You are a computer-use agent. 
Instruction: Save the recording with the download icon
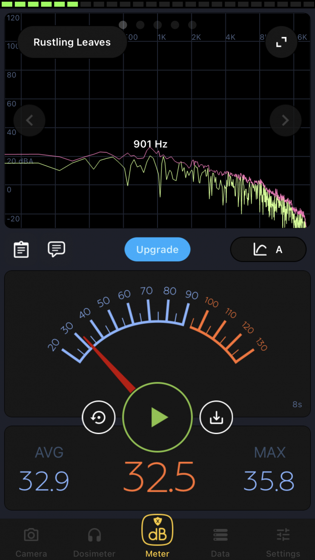click(x=216, y=417)
